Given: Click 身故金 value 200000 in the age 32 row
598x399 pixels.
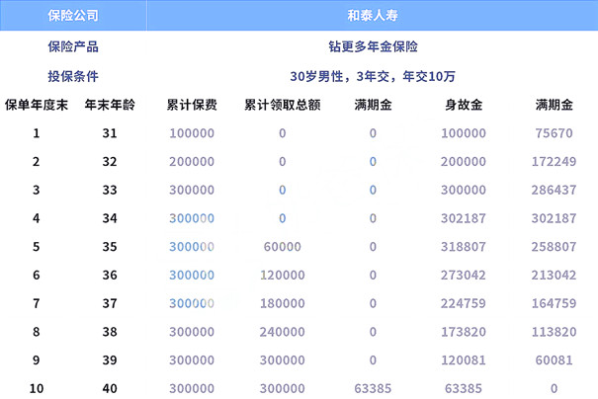Looking at the screenshot, I should point(464,162).
